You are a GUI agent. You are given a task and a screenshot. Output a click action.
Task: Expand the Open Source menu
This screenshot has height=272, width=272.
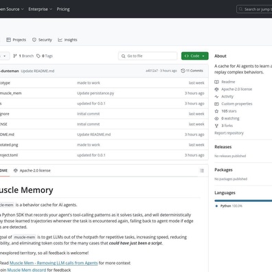(12, 9)
